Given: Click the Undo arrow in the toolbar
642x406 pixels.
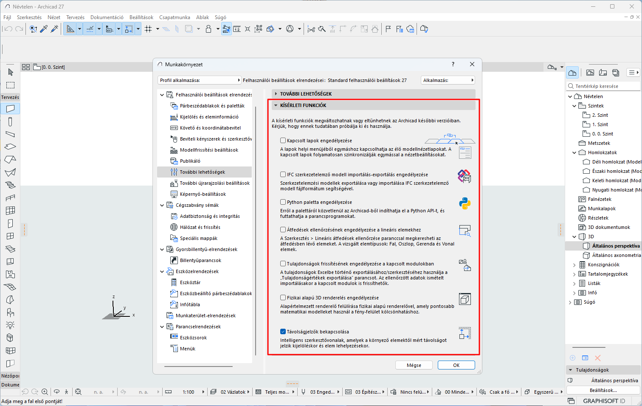Looking at the screenshot, I should [8, 29].
